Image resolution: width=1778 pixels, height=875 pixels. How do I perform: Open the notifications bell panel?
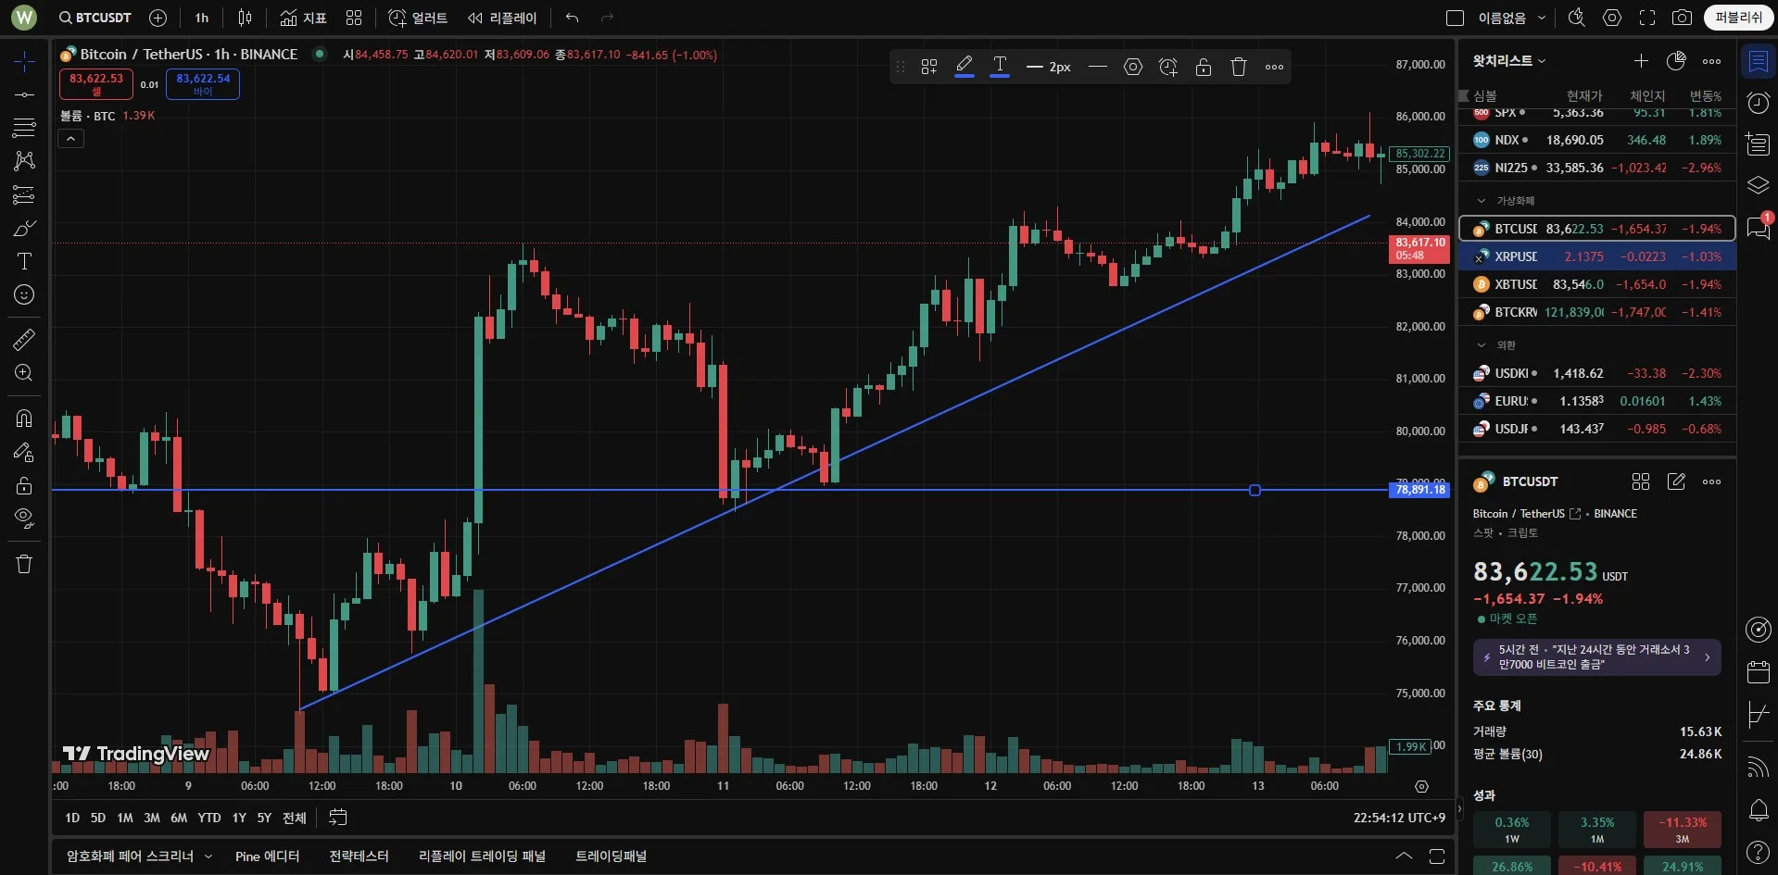1758,810
